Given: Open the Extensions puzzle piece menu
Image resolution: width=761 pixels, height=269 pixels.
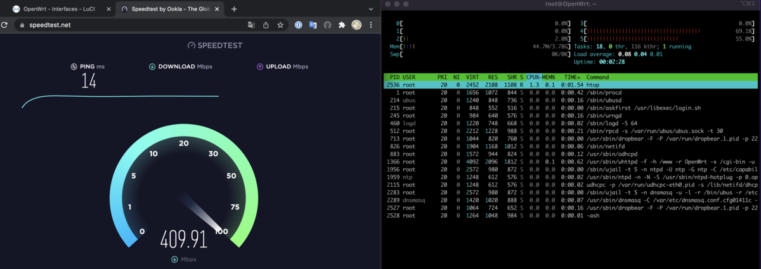Looking at the screenshot, I should click(x=342, y=25).
